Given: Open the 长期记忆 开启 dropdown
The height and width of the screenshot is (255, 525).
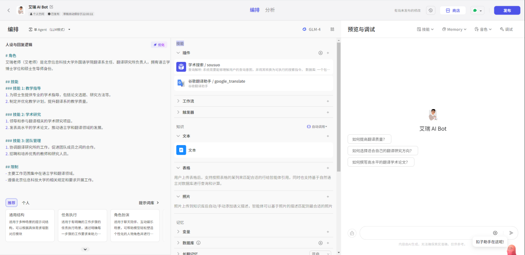Looking at the screenshot, I should [320, 254].
